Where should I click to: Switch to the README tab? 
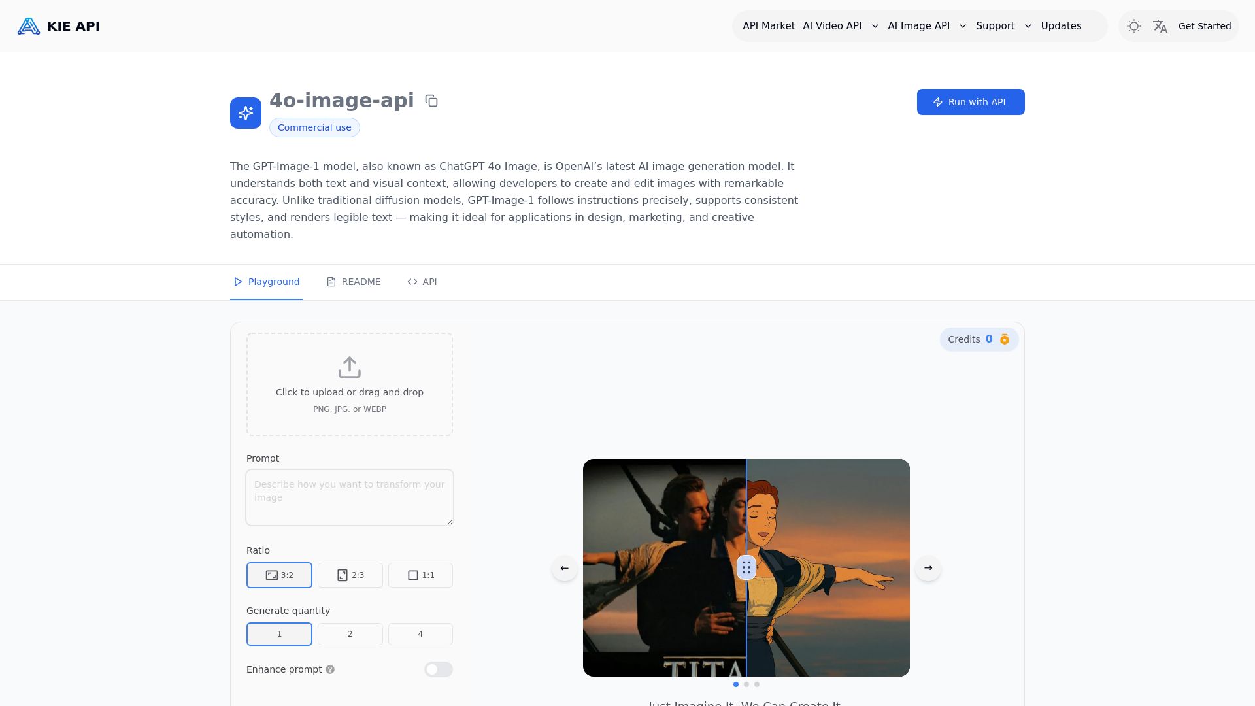click(x=354, y=282)
